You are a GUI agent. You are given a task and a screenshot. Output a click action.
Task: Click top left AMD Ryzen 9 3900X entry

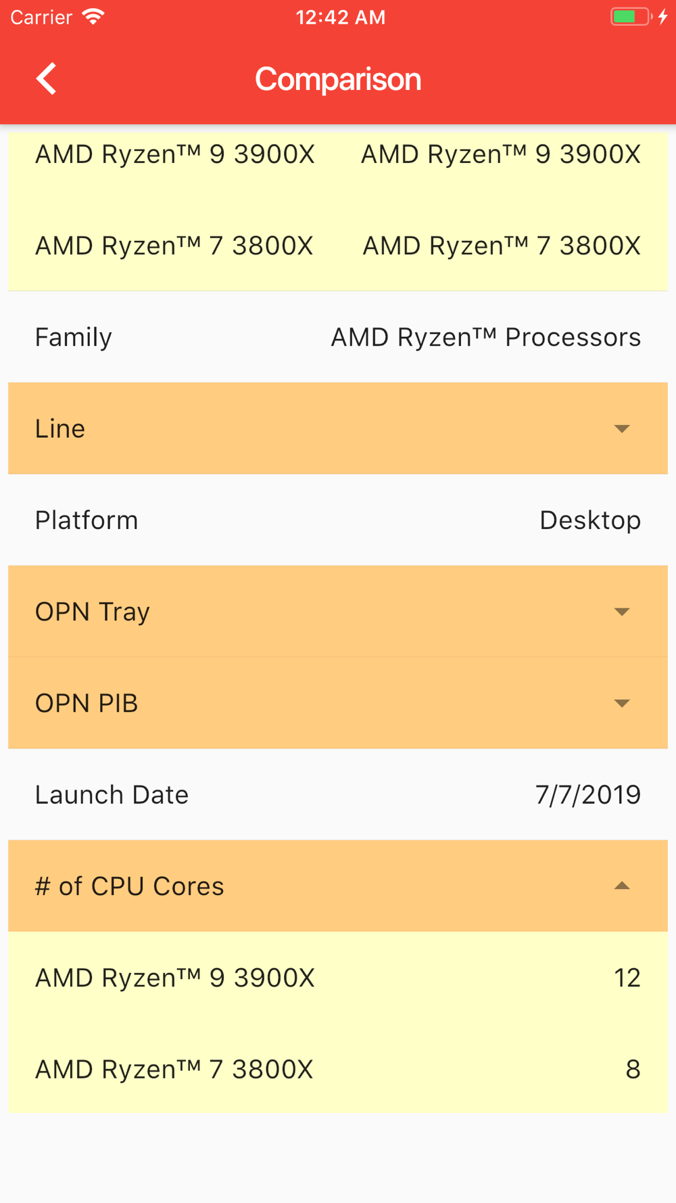point(175,154)
